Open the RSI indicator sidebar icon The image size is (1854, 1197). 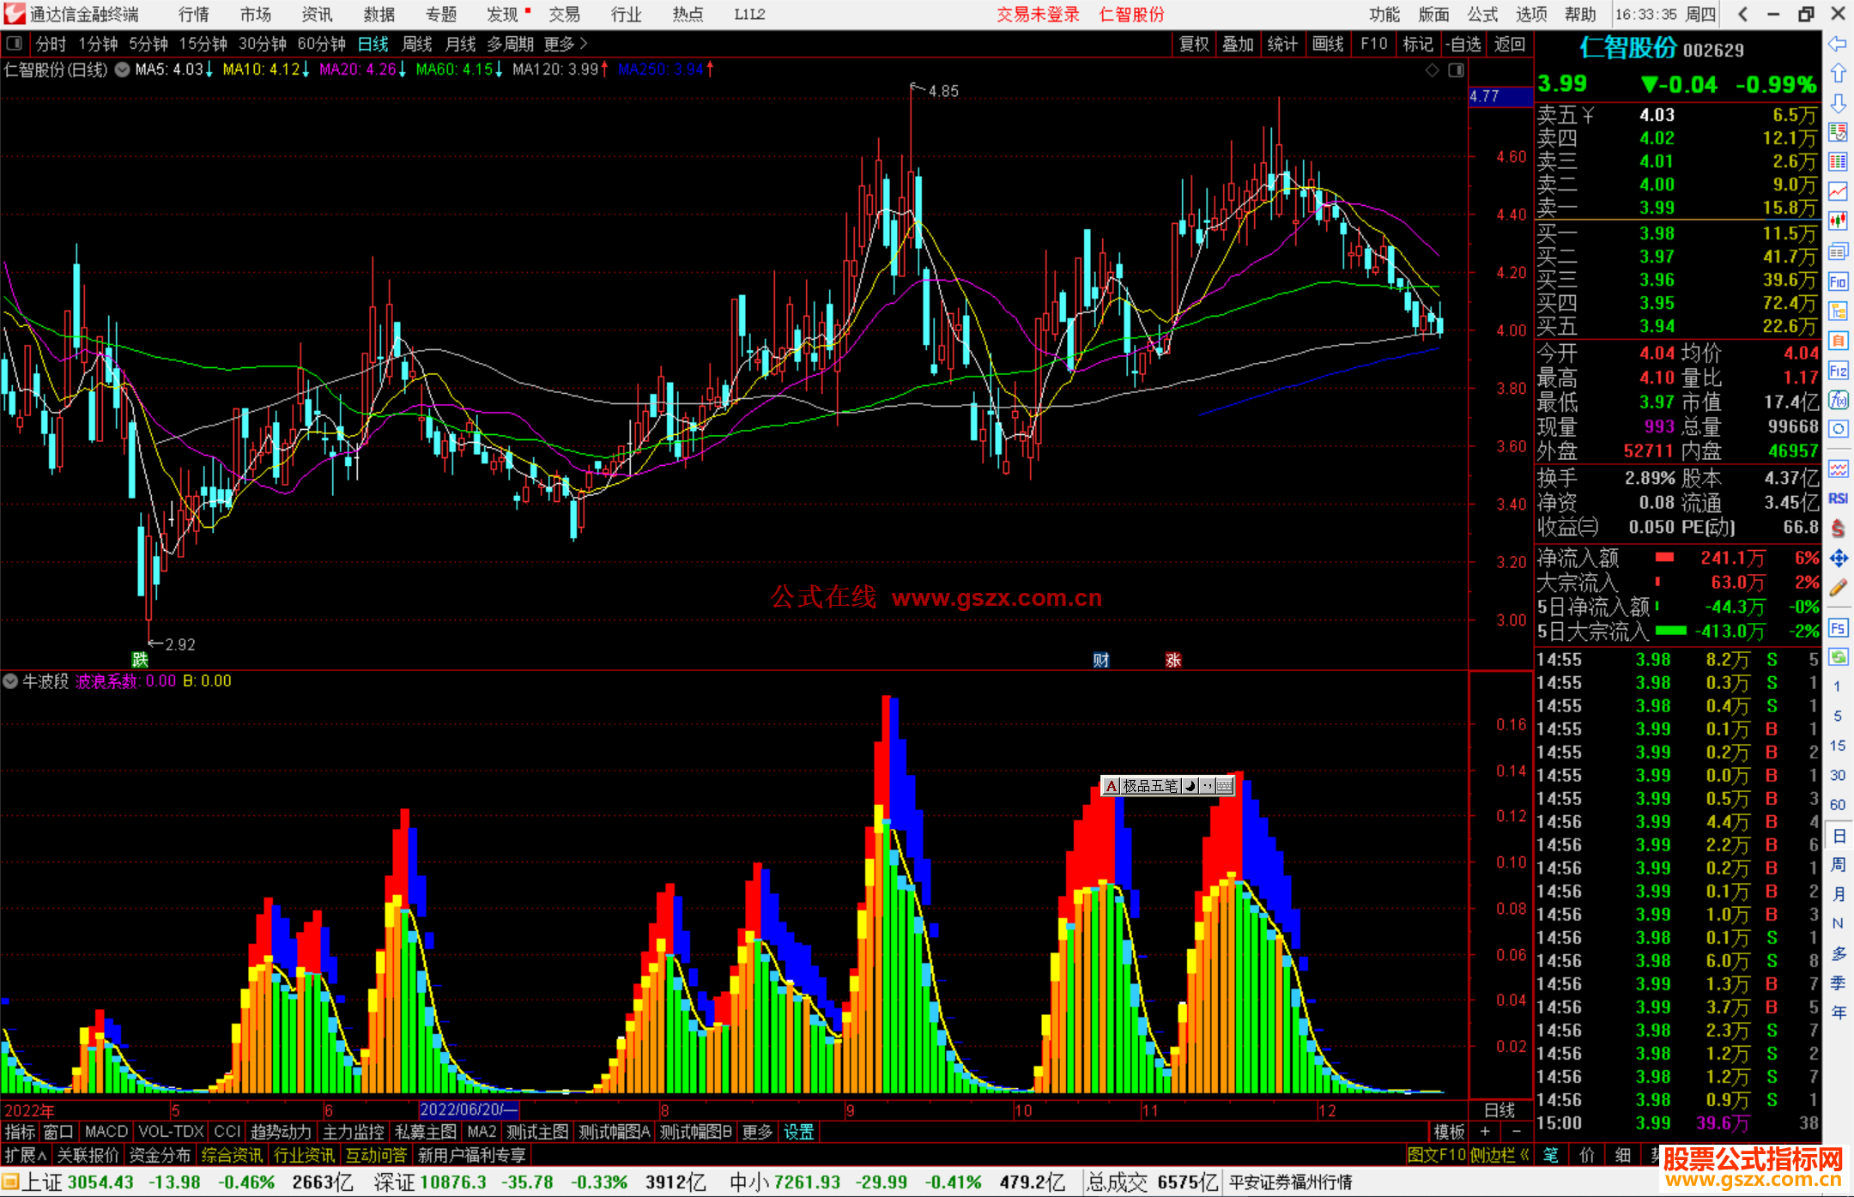click(1838, 499)
